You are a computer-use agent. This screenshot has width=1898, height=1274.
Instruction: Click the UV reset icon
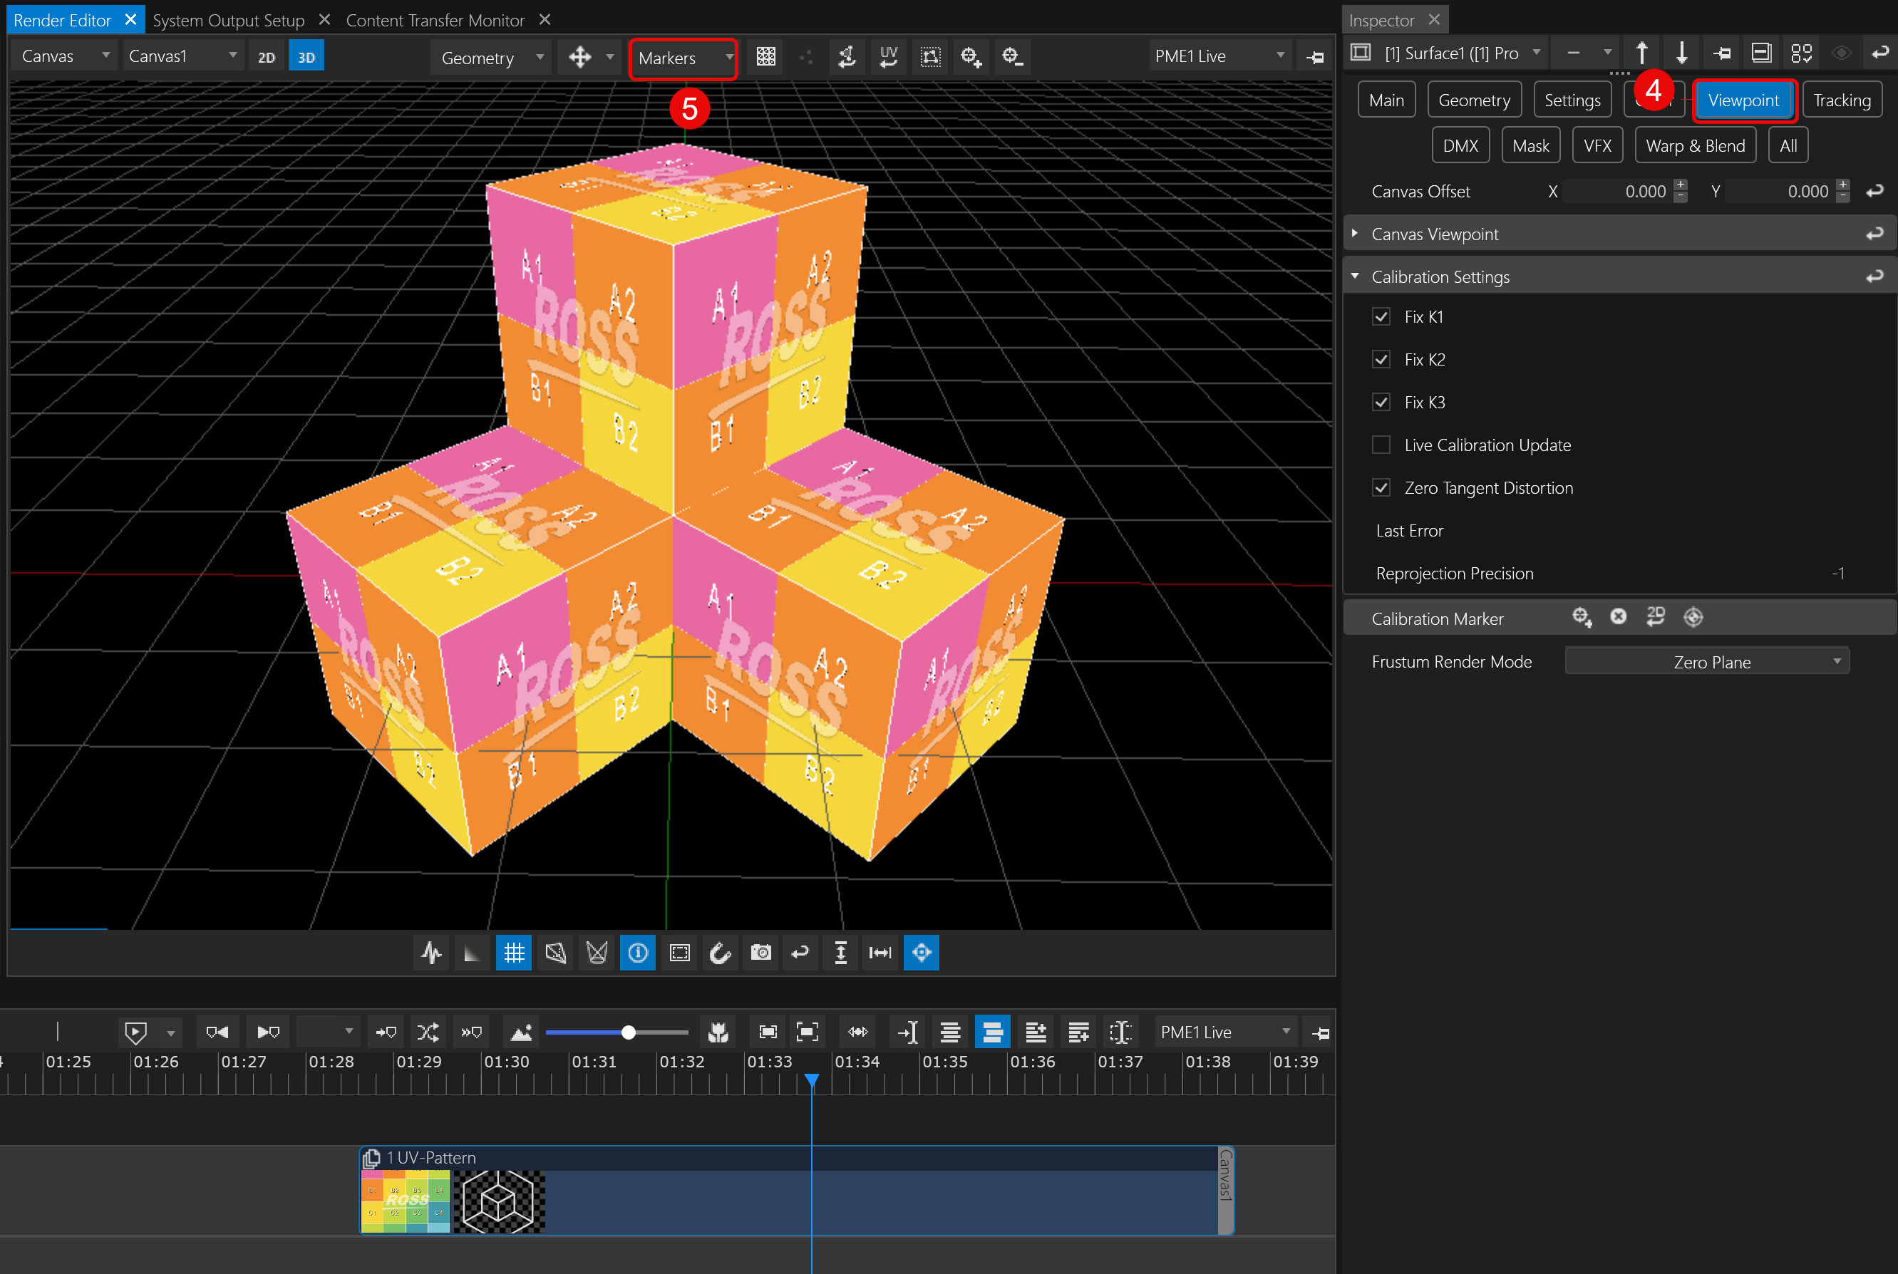tap(889, 57)
